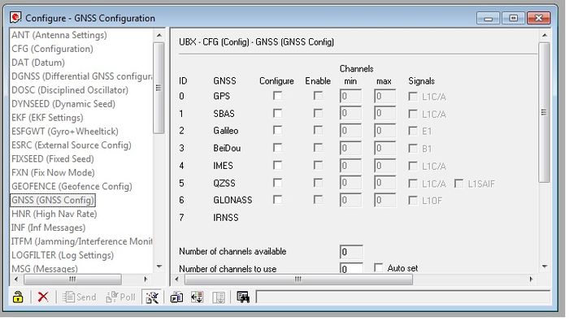Viewport: 569px width, 321px height.
Task: Click the red X clear icon
Action: (x=43, y=298)
